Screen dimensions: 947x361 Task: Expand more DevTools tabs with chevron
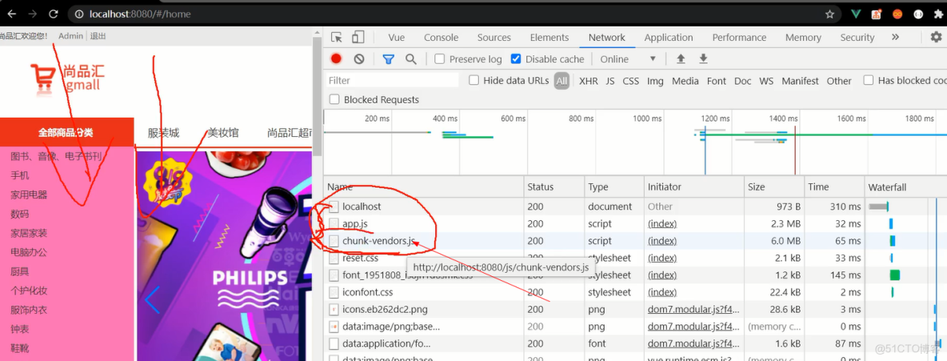coord(895,38)
